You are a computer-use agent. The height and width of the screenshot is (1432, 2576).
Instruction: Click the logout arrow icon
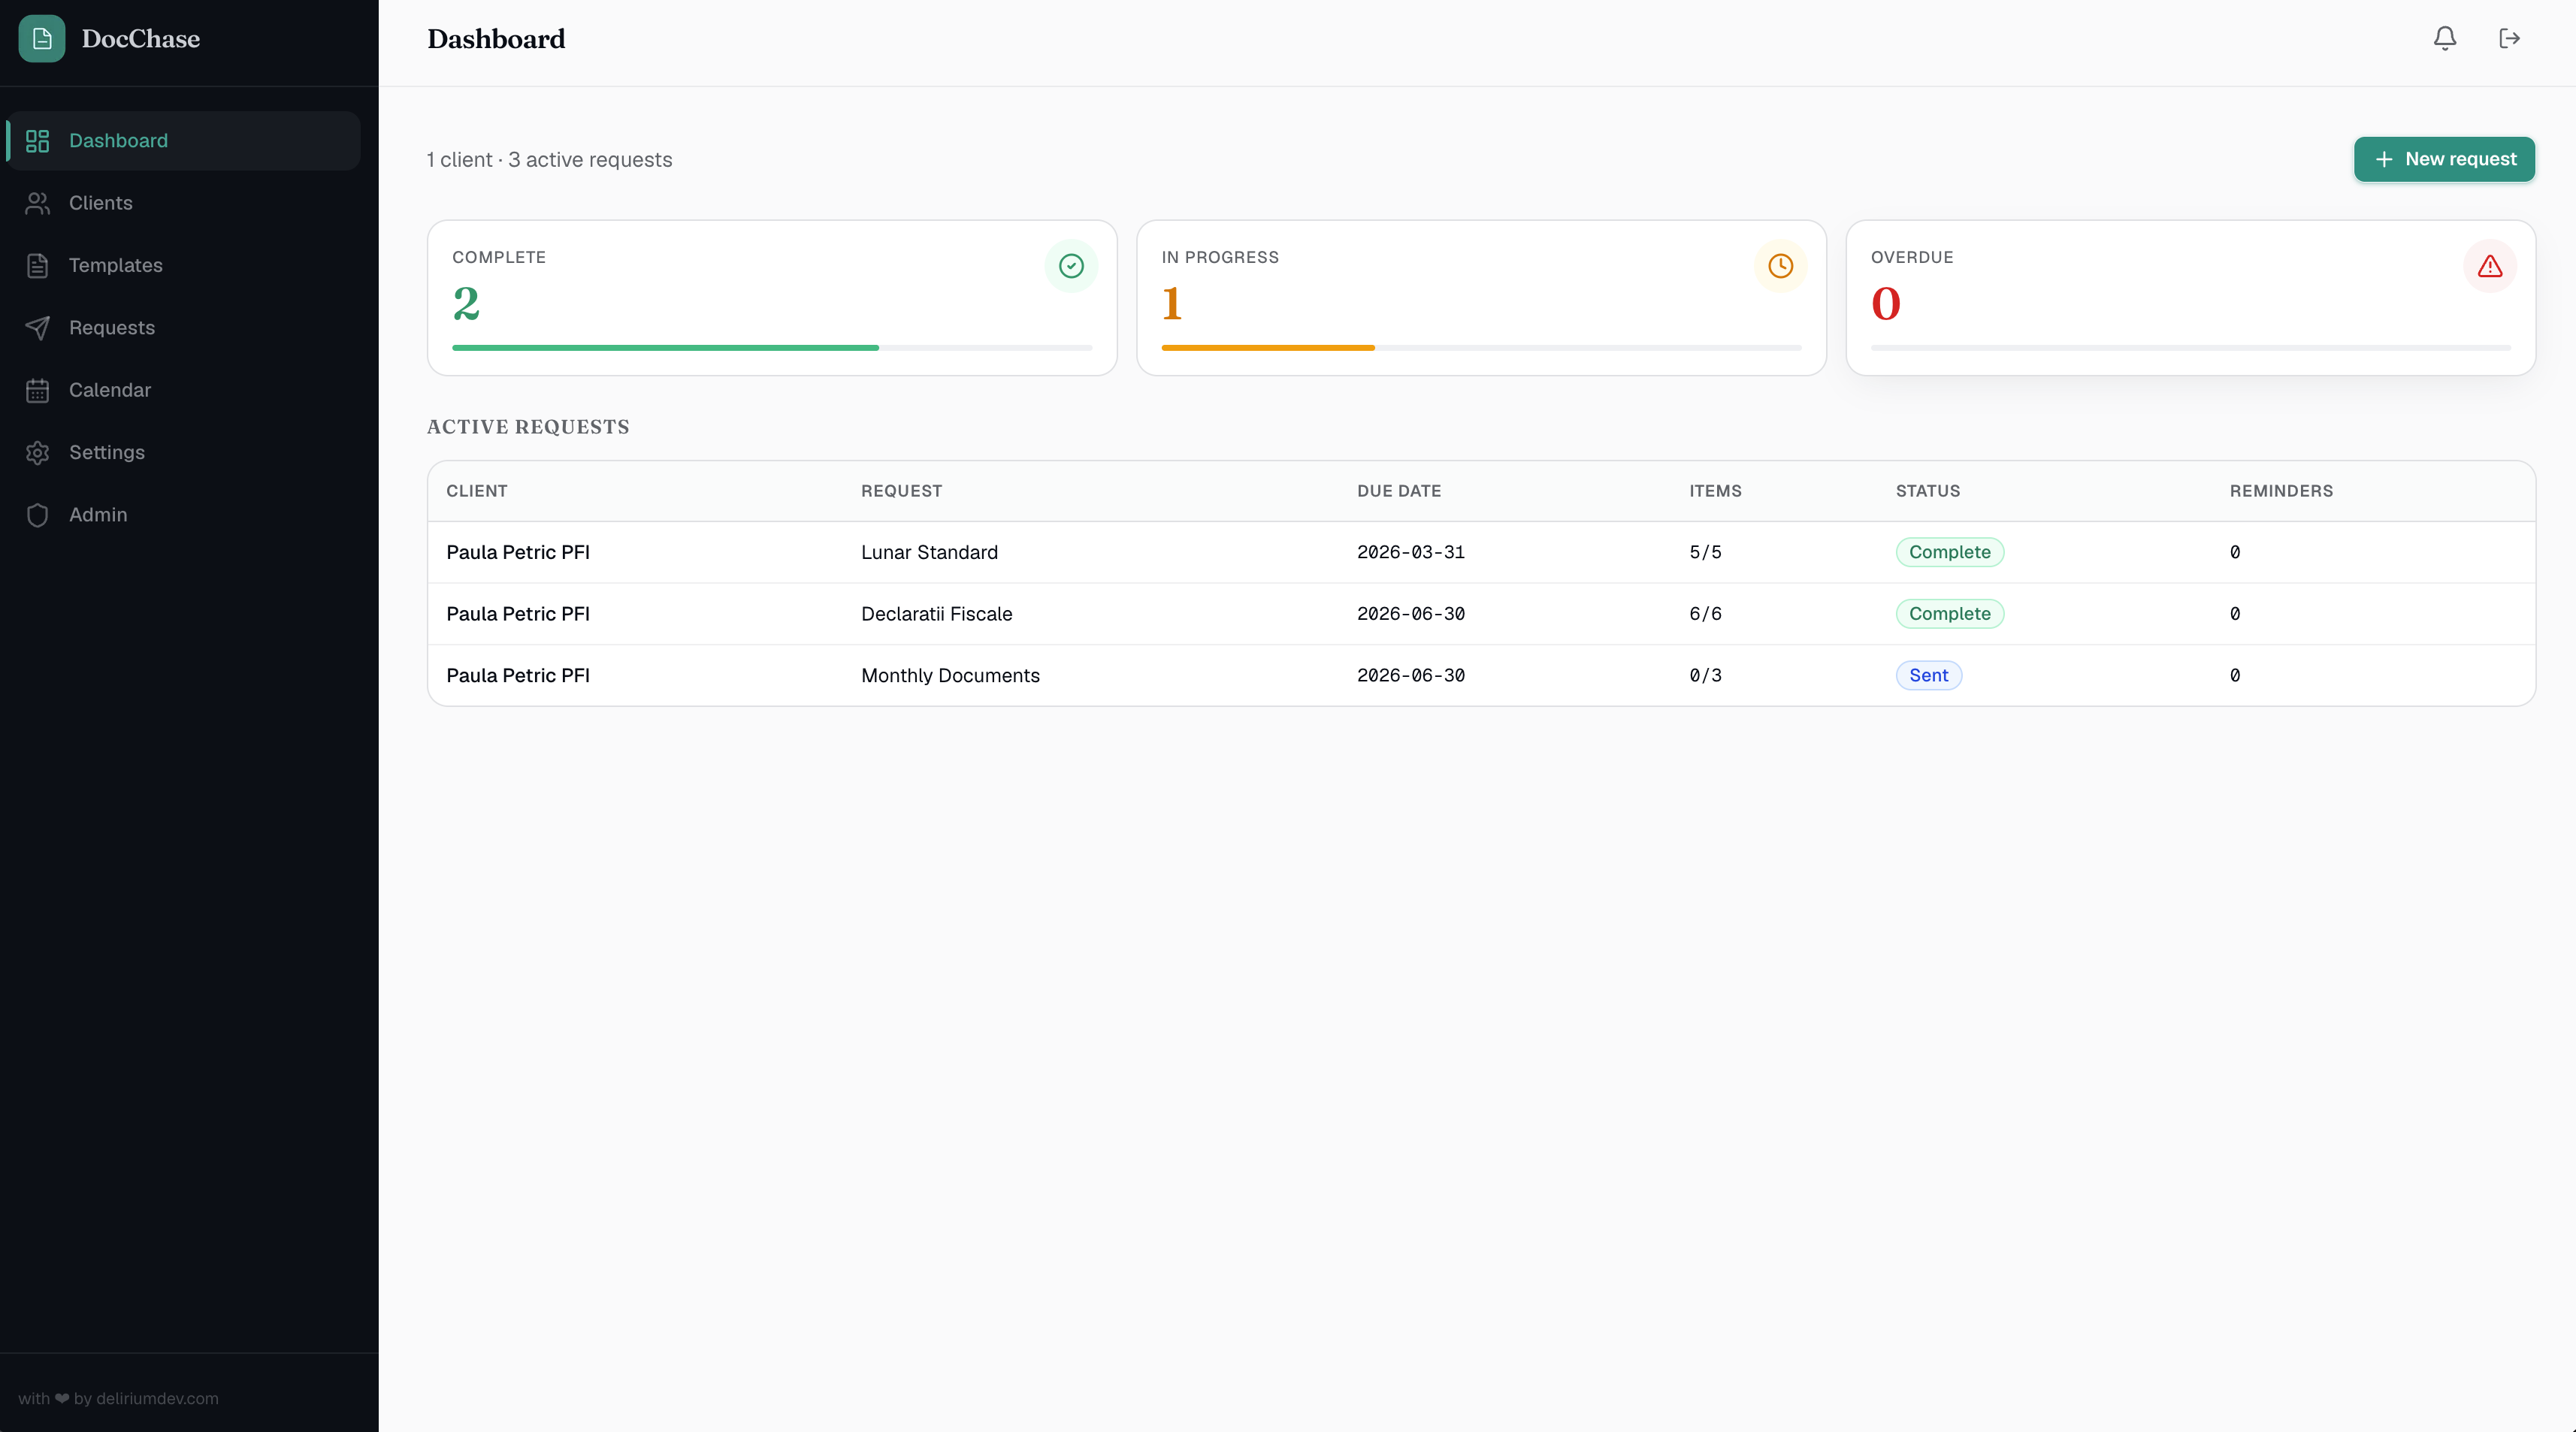pyautogui.click(x=2509, y=39)
